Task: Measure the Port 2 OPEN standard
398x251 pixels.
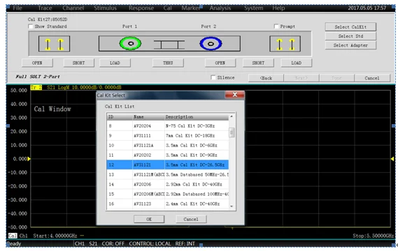Action: point(220,63)
